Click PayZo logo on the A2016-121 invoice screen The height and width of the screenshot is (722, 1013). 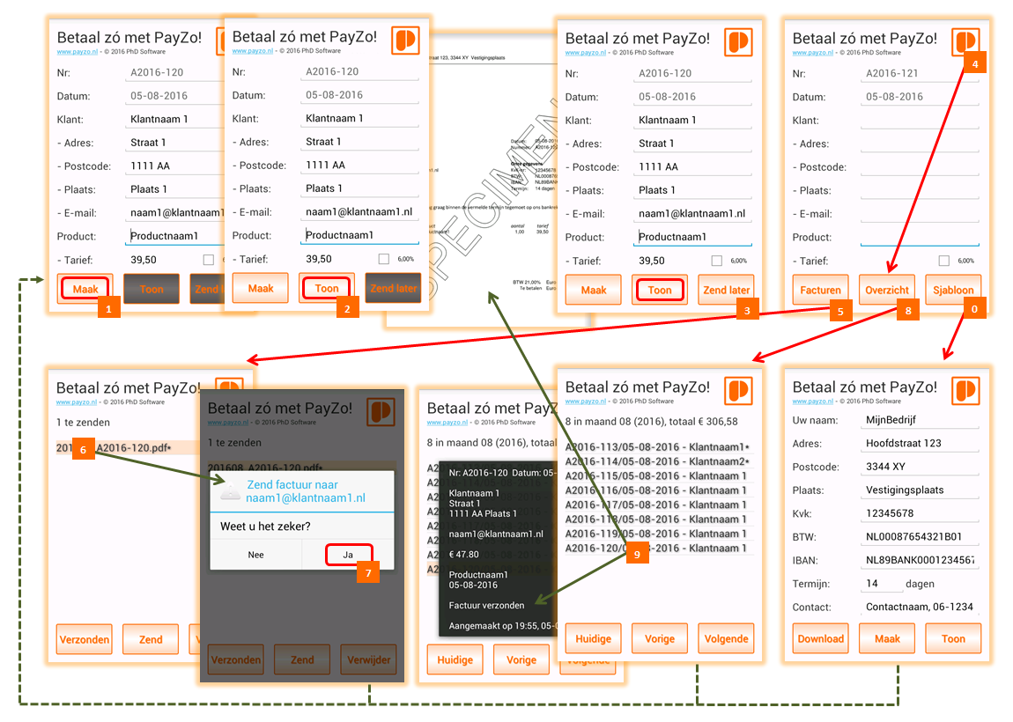coord(965,42)
